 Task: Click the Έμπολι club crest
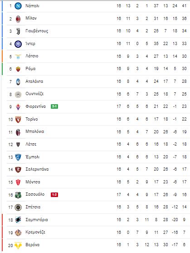pos(18,157)
